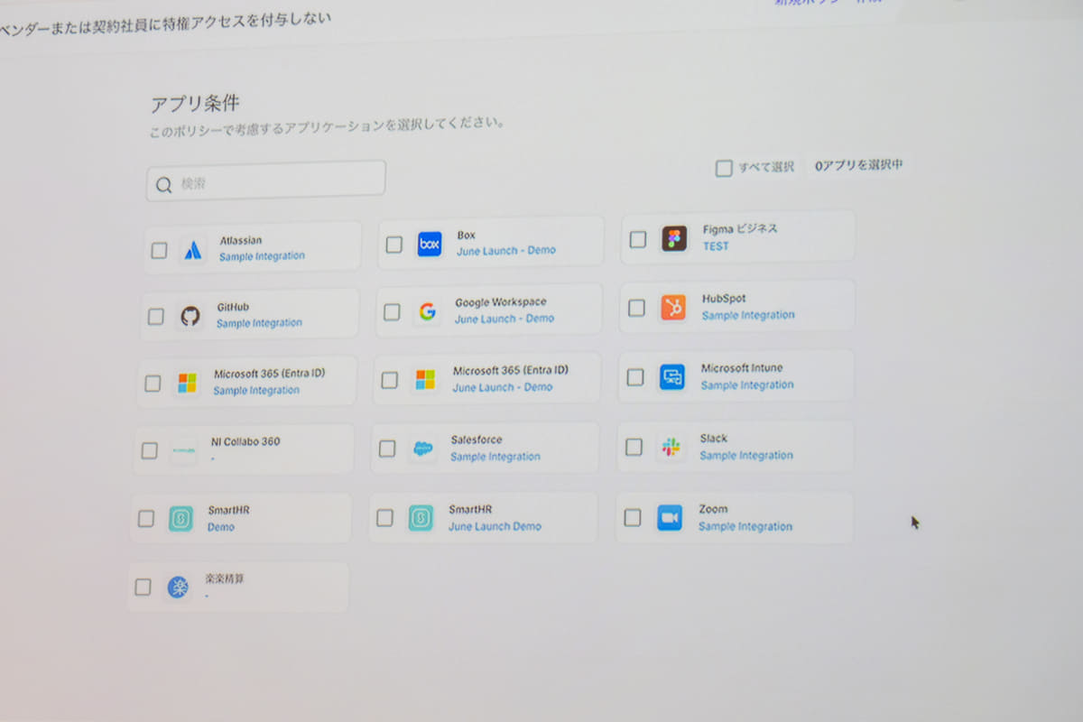Enable the Salesforce checkbox
The height and width of the screenshot is (722, 1083).
[387, 449]
